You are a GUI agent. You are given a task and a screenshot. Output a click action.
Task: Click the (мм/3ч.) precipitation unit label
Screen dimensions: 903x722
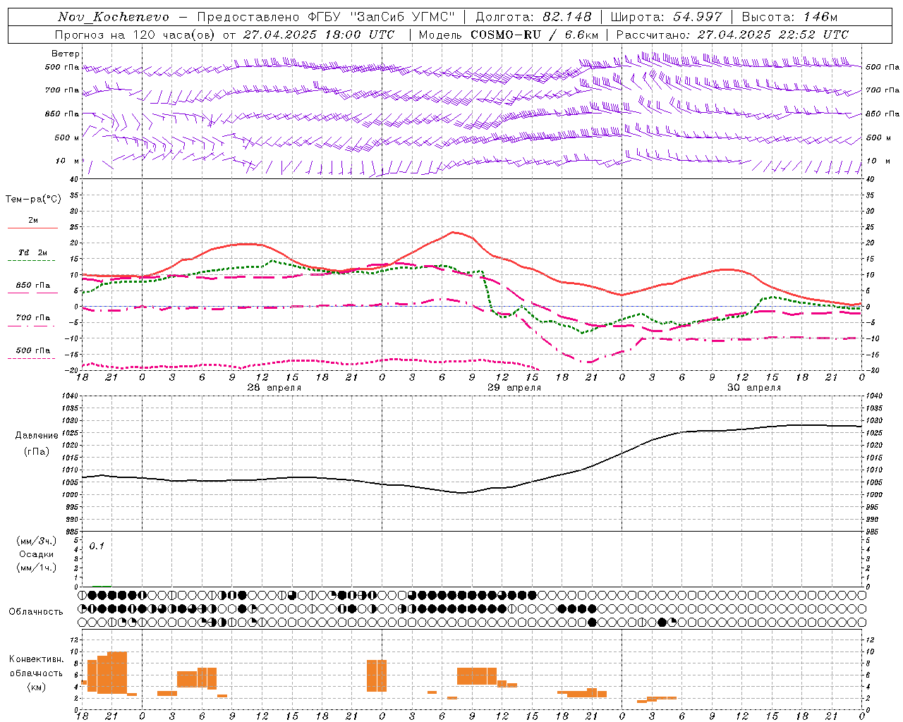(37, 541)
